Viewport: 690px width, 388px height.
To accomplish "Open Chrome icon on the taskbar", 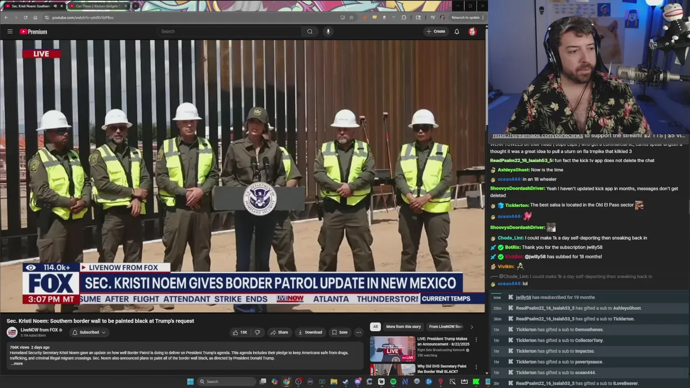I will click(286, 382).
